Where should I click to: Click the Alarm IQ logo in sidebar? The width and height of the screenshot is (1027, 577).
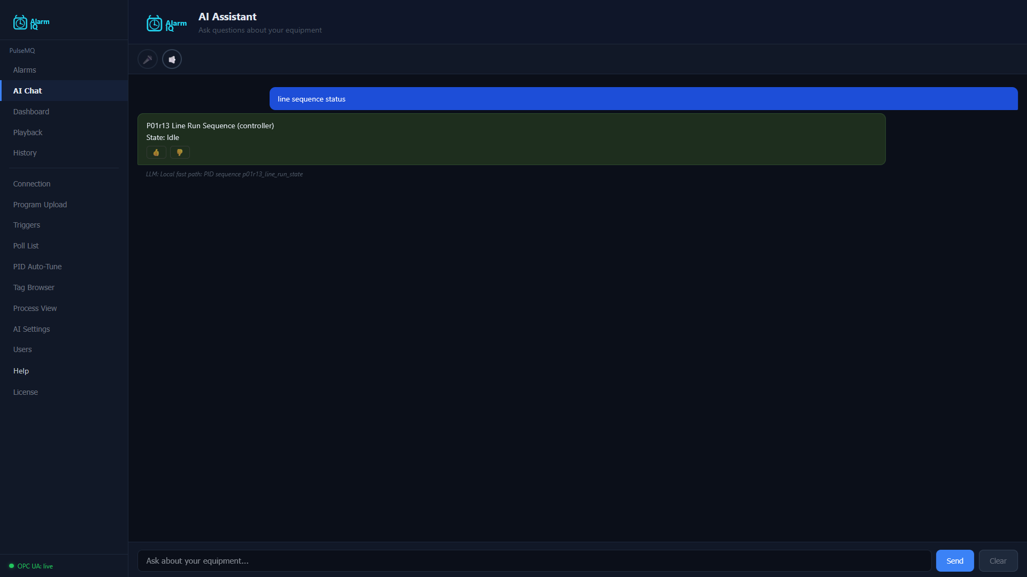[31, 22]
